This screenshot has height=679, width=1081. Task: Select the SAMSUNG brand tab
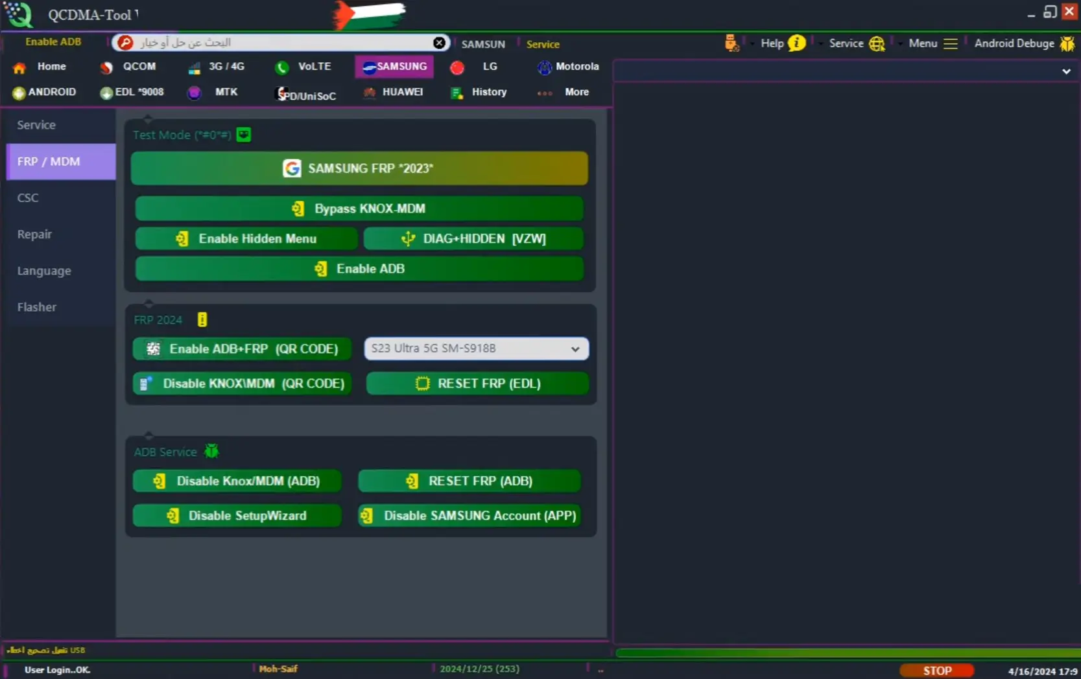tap(394, 67)
